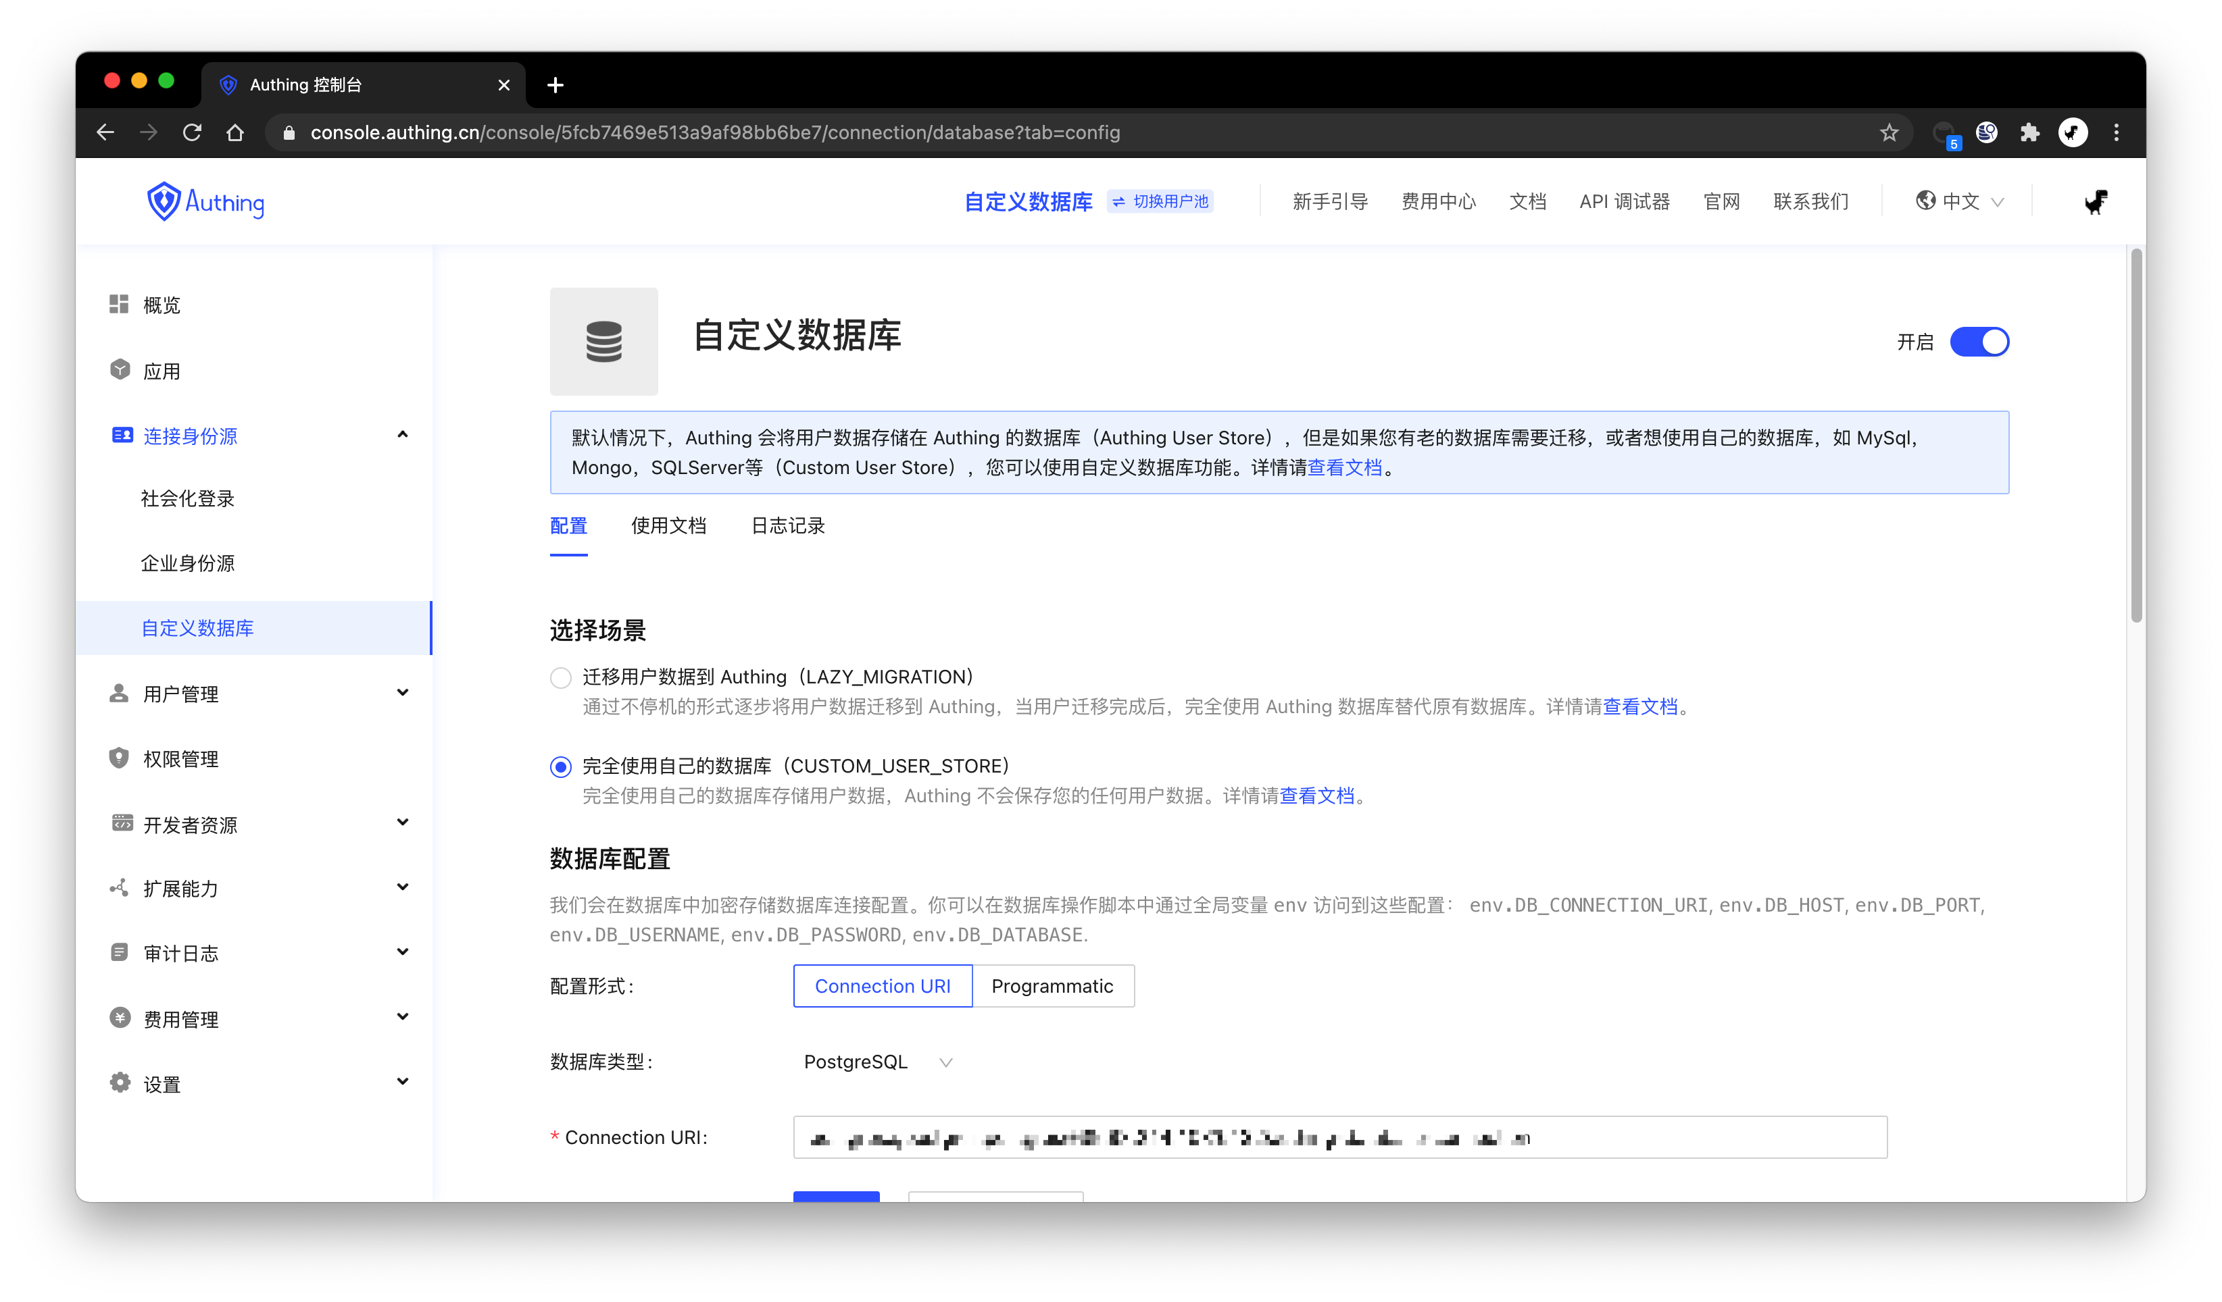The width and height of the screenshot is (2222, 1302).
Task: Click the bookmark star icon in address bar
Action: click(x=1889, y=133)
